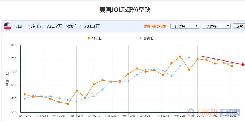Click the 2018-07 x-axis label
245x122 pixels.
tap(111, 116)
